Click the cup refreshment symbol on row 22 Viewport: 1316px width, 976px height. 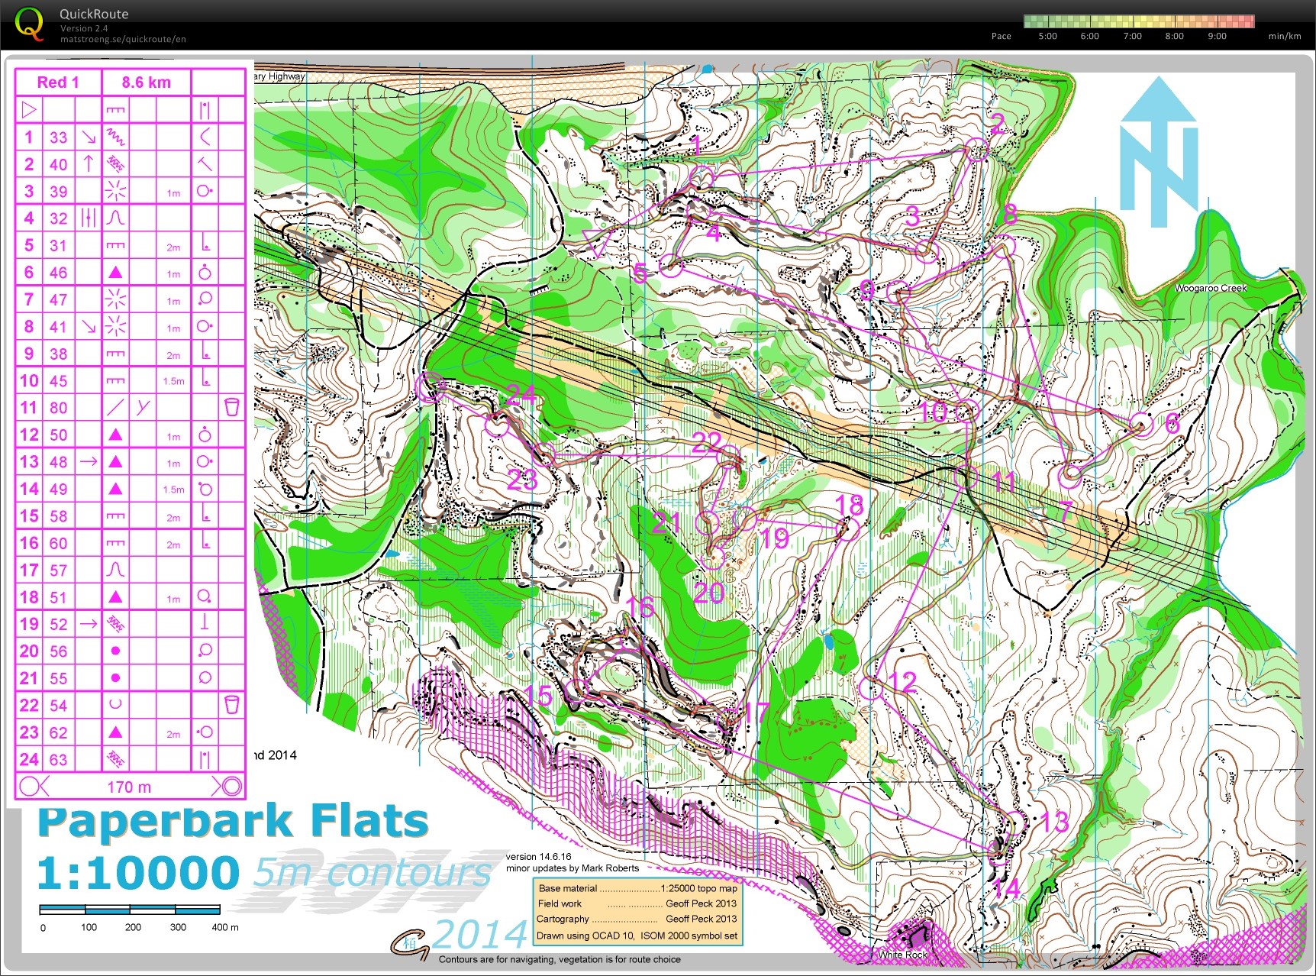[231, 705]
